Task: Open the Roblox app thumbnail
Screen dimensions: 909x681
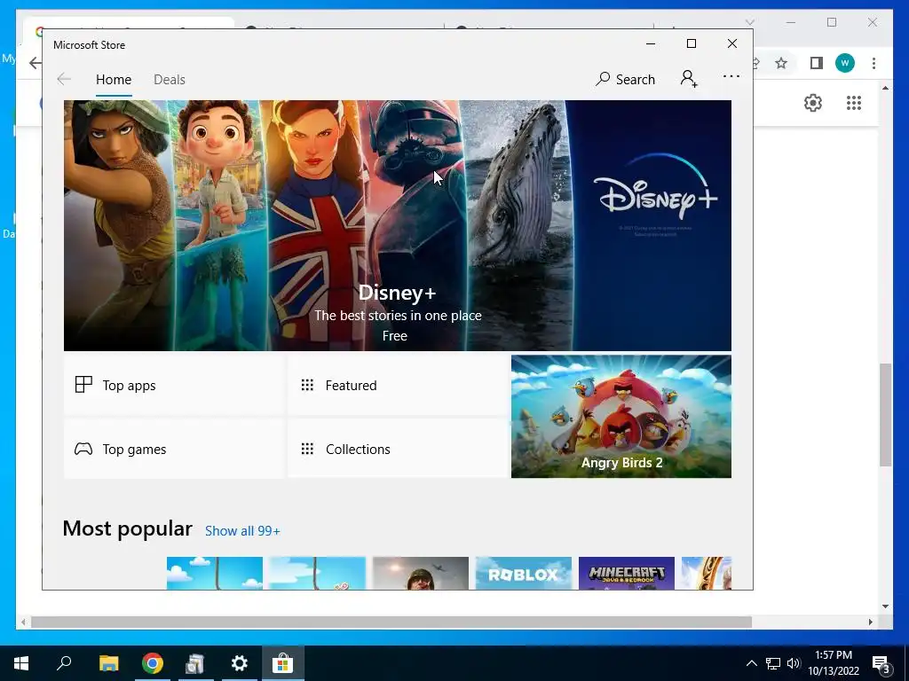Action: click(524, 574)
